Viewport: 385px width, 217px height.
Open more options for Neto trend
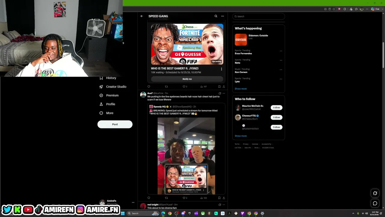[281, 60]
